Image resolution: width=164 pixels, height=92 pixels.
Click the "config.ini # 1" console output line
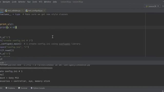click(x=11, y=72)
